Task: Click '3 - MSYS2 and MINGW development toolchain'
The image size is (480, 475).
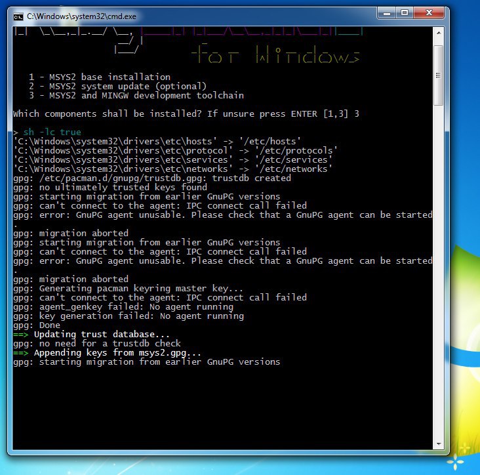Action: (x=136, y=96)
